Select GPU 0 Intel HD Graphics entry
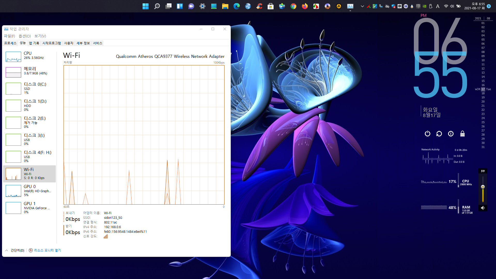This screenshot has width=496, height=279. click(29, 191)
